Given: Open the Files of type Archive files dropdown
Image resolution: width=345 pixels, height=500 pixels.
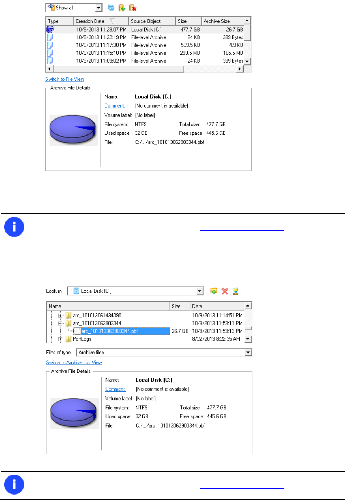Looking at the screenshot, I should 248,353.
